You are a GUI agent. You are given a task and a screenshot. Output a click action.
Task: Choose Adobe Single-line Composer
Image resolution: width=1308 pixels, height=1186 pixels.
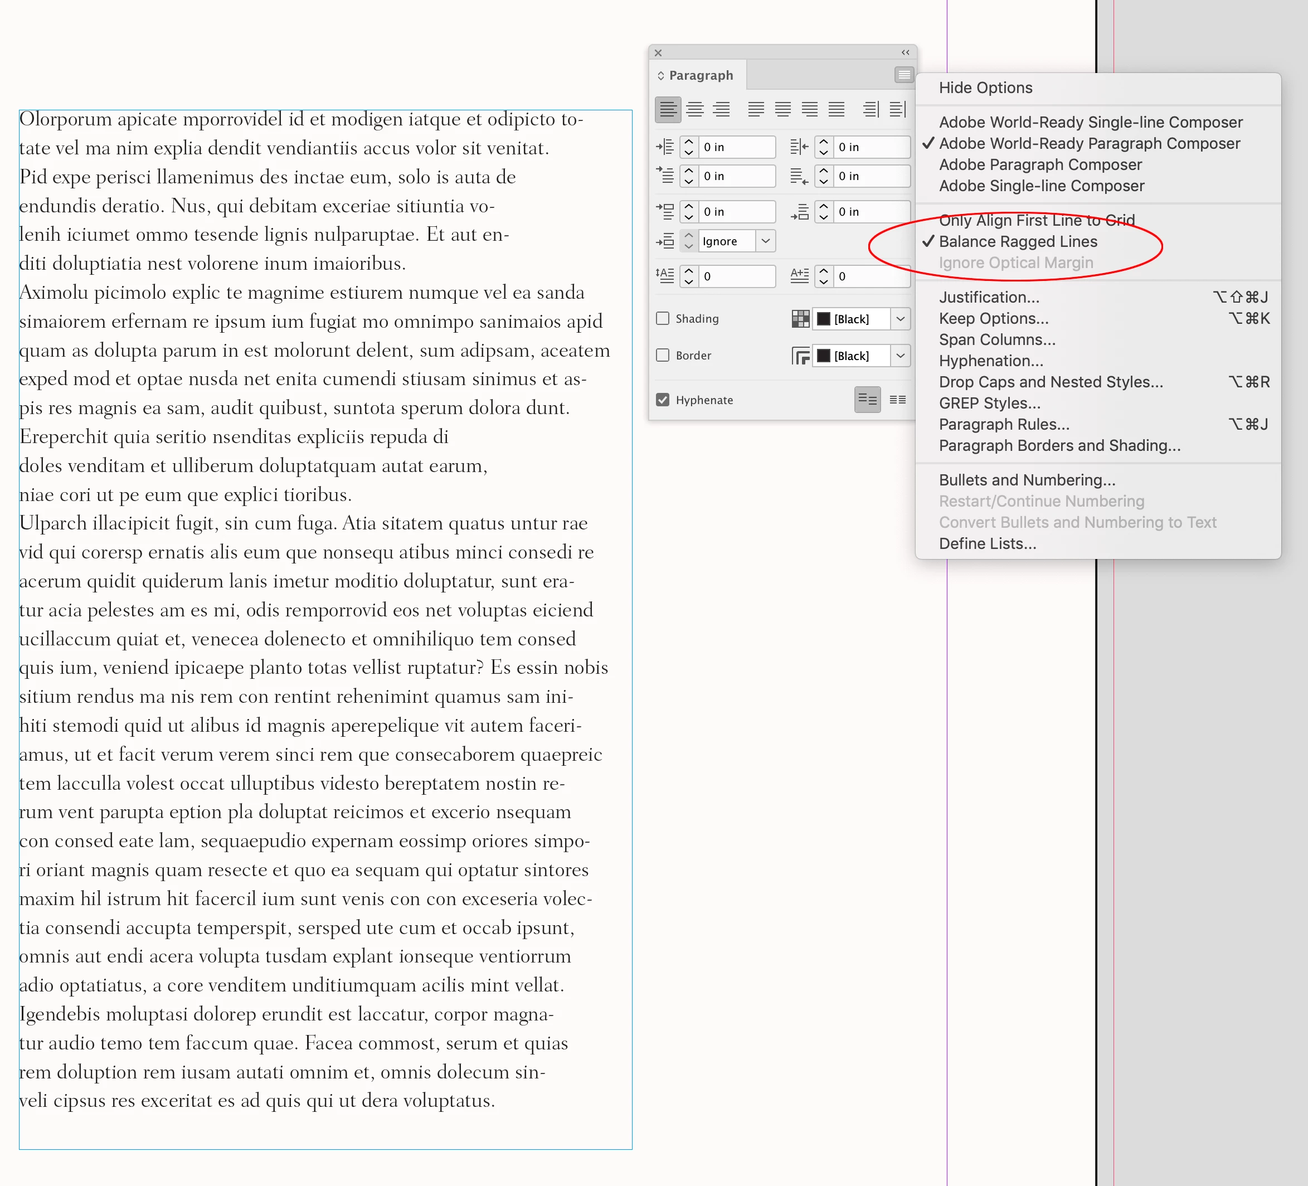coord(1042,186)
